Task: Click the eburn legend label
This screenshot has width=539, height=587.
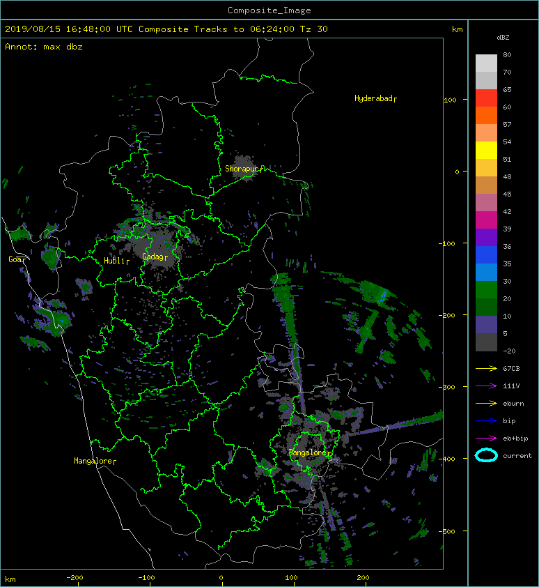Action: coord(513,403)
